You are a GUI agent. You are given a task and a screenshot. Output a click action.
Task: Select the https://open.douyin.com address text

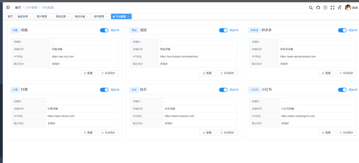pyautogui.click(x=61, y=116)
